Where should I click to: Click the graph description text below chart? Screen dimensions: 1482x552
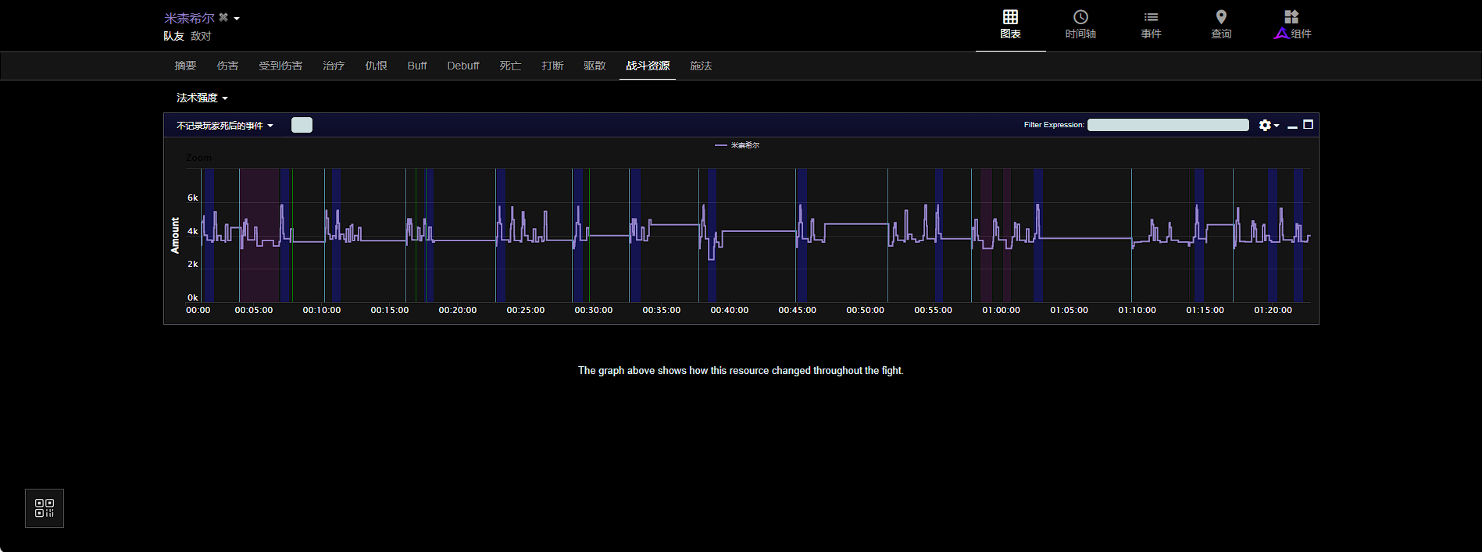pos(741,371)
